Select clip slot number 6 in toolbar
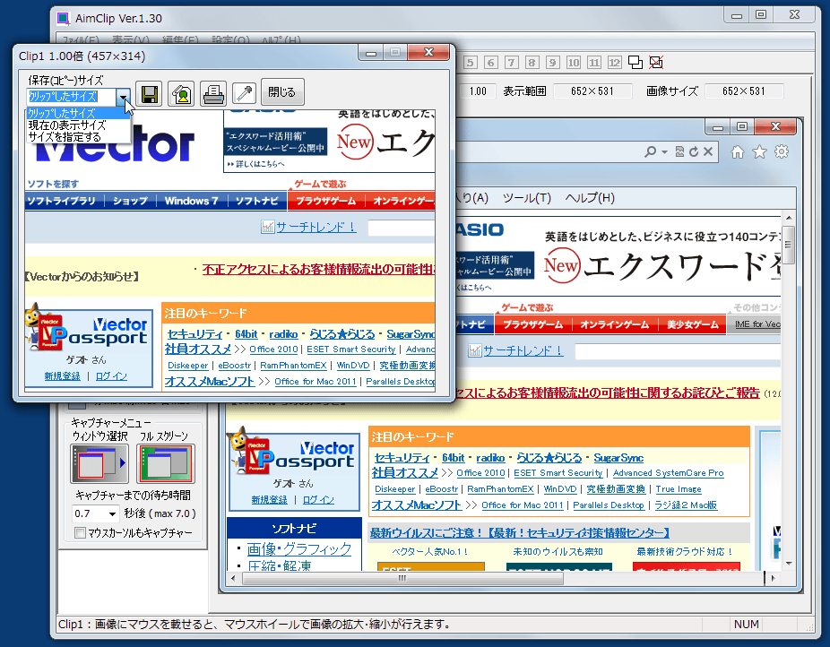The width and height of the screenshot is (830, 647). coord(490,63)
